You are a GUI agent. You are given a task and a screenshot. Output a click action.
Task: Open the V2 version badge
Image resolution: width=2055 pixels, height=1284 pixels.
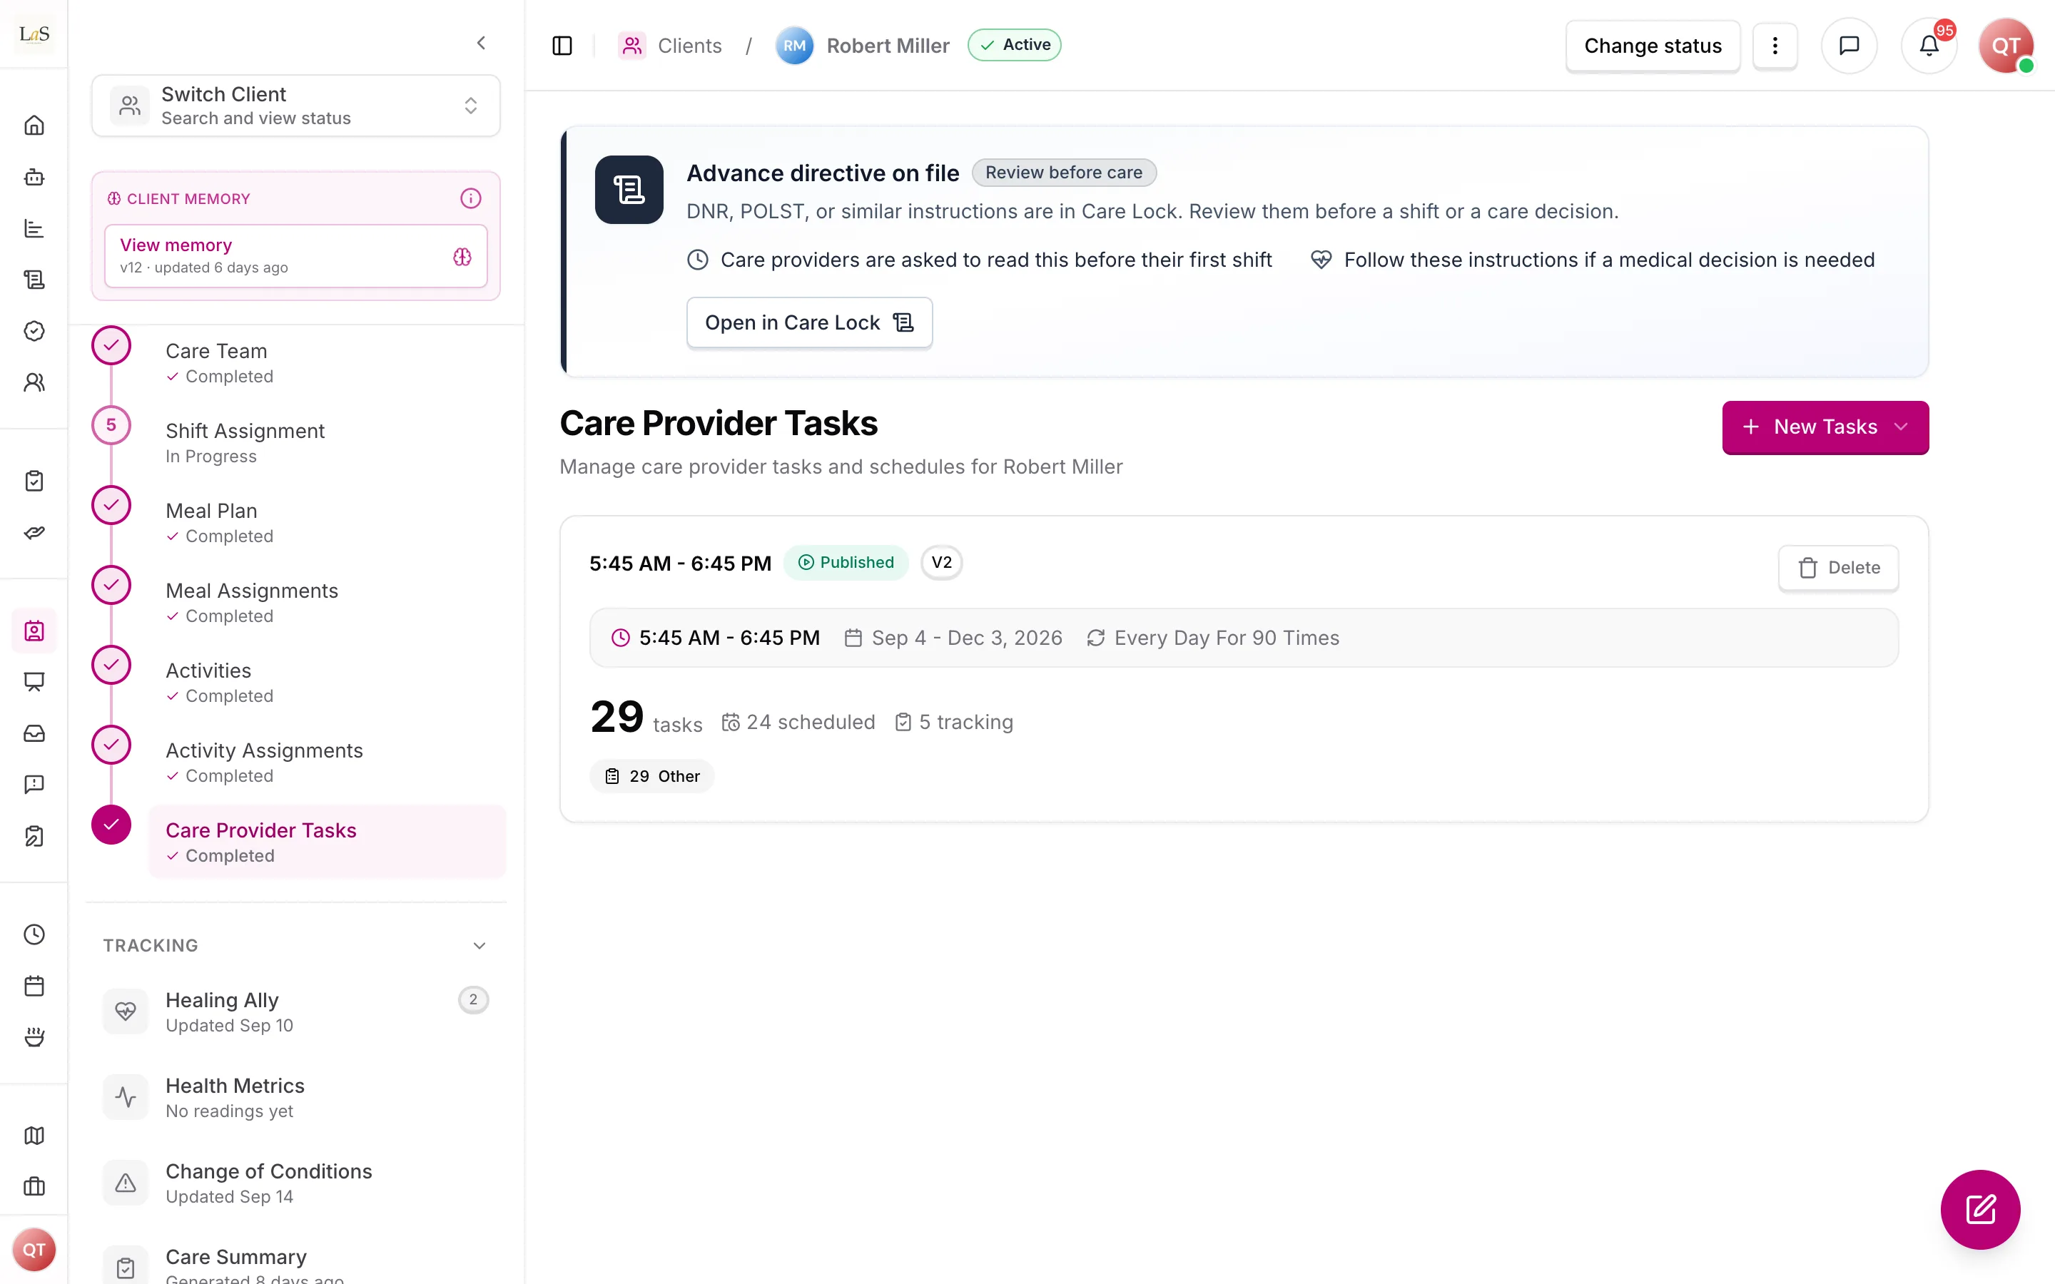[x=942, y=562]
